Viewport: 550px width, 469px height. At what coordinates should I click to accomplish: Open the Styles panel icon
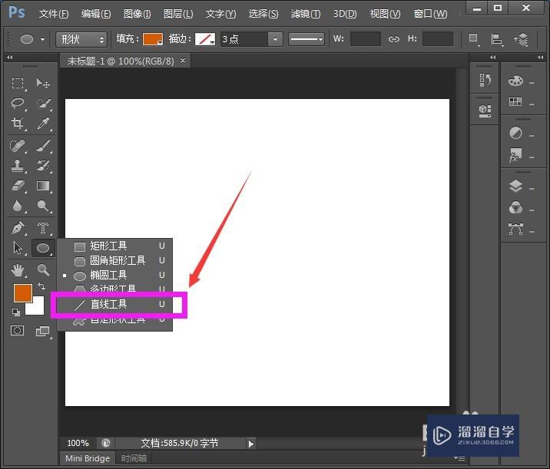pyautogui.click(x=515, y=155)
